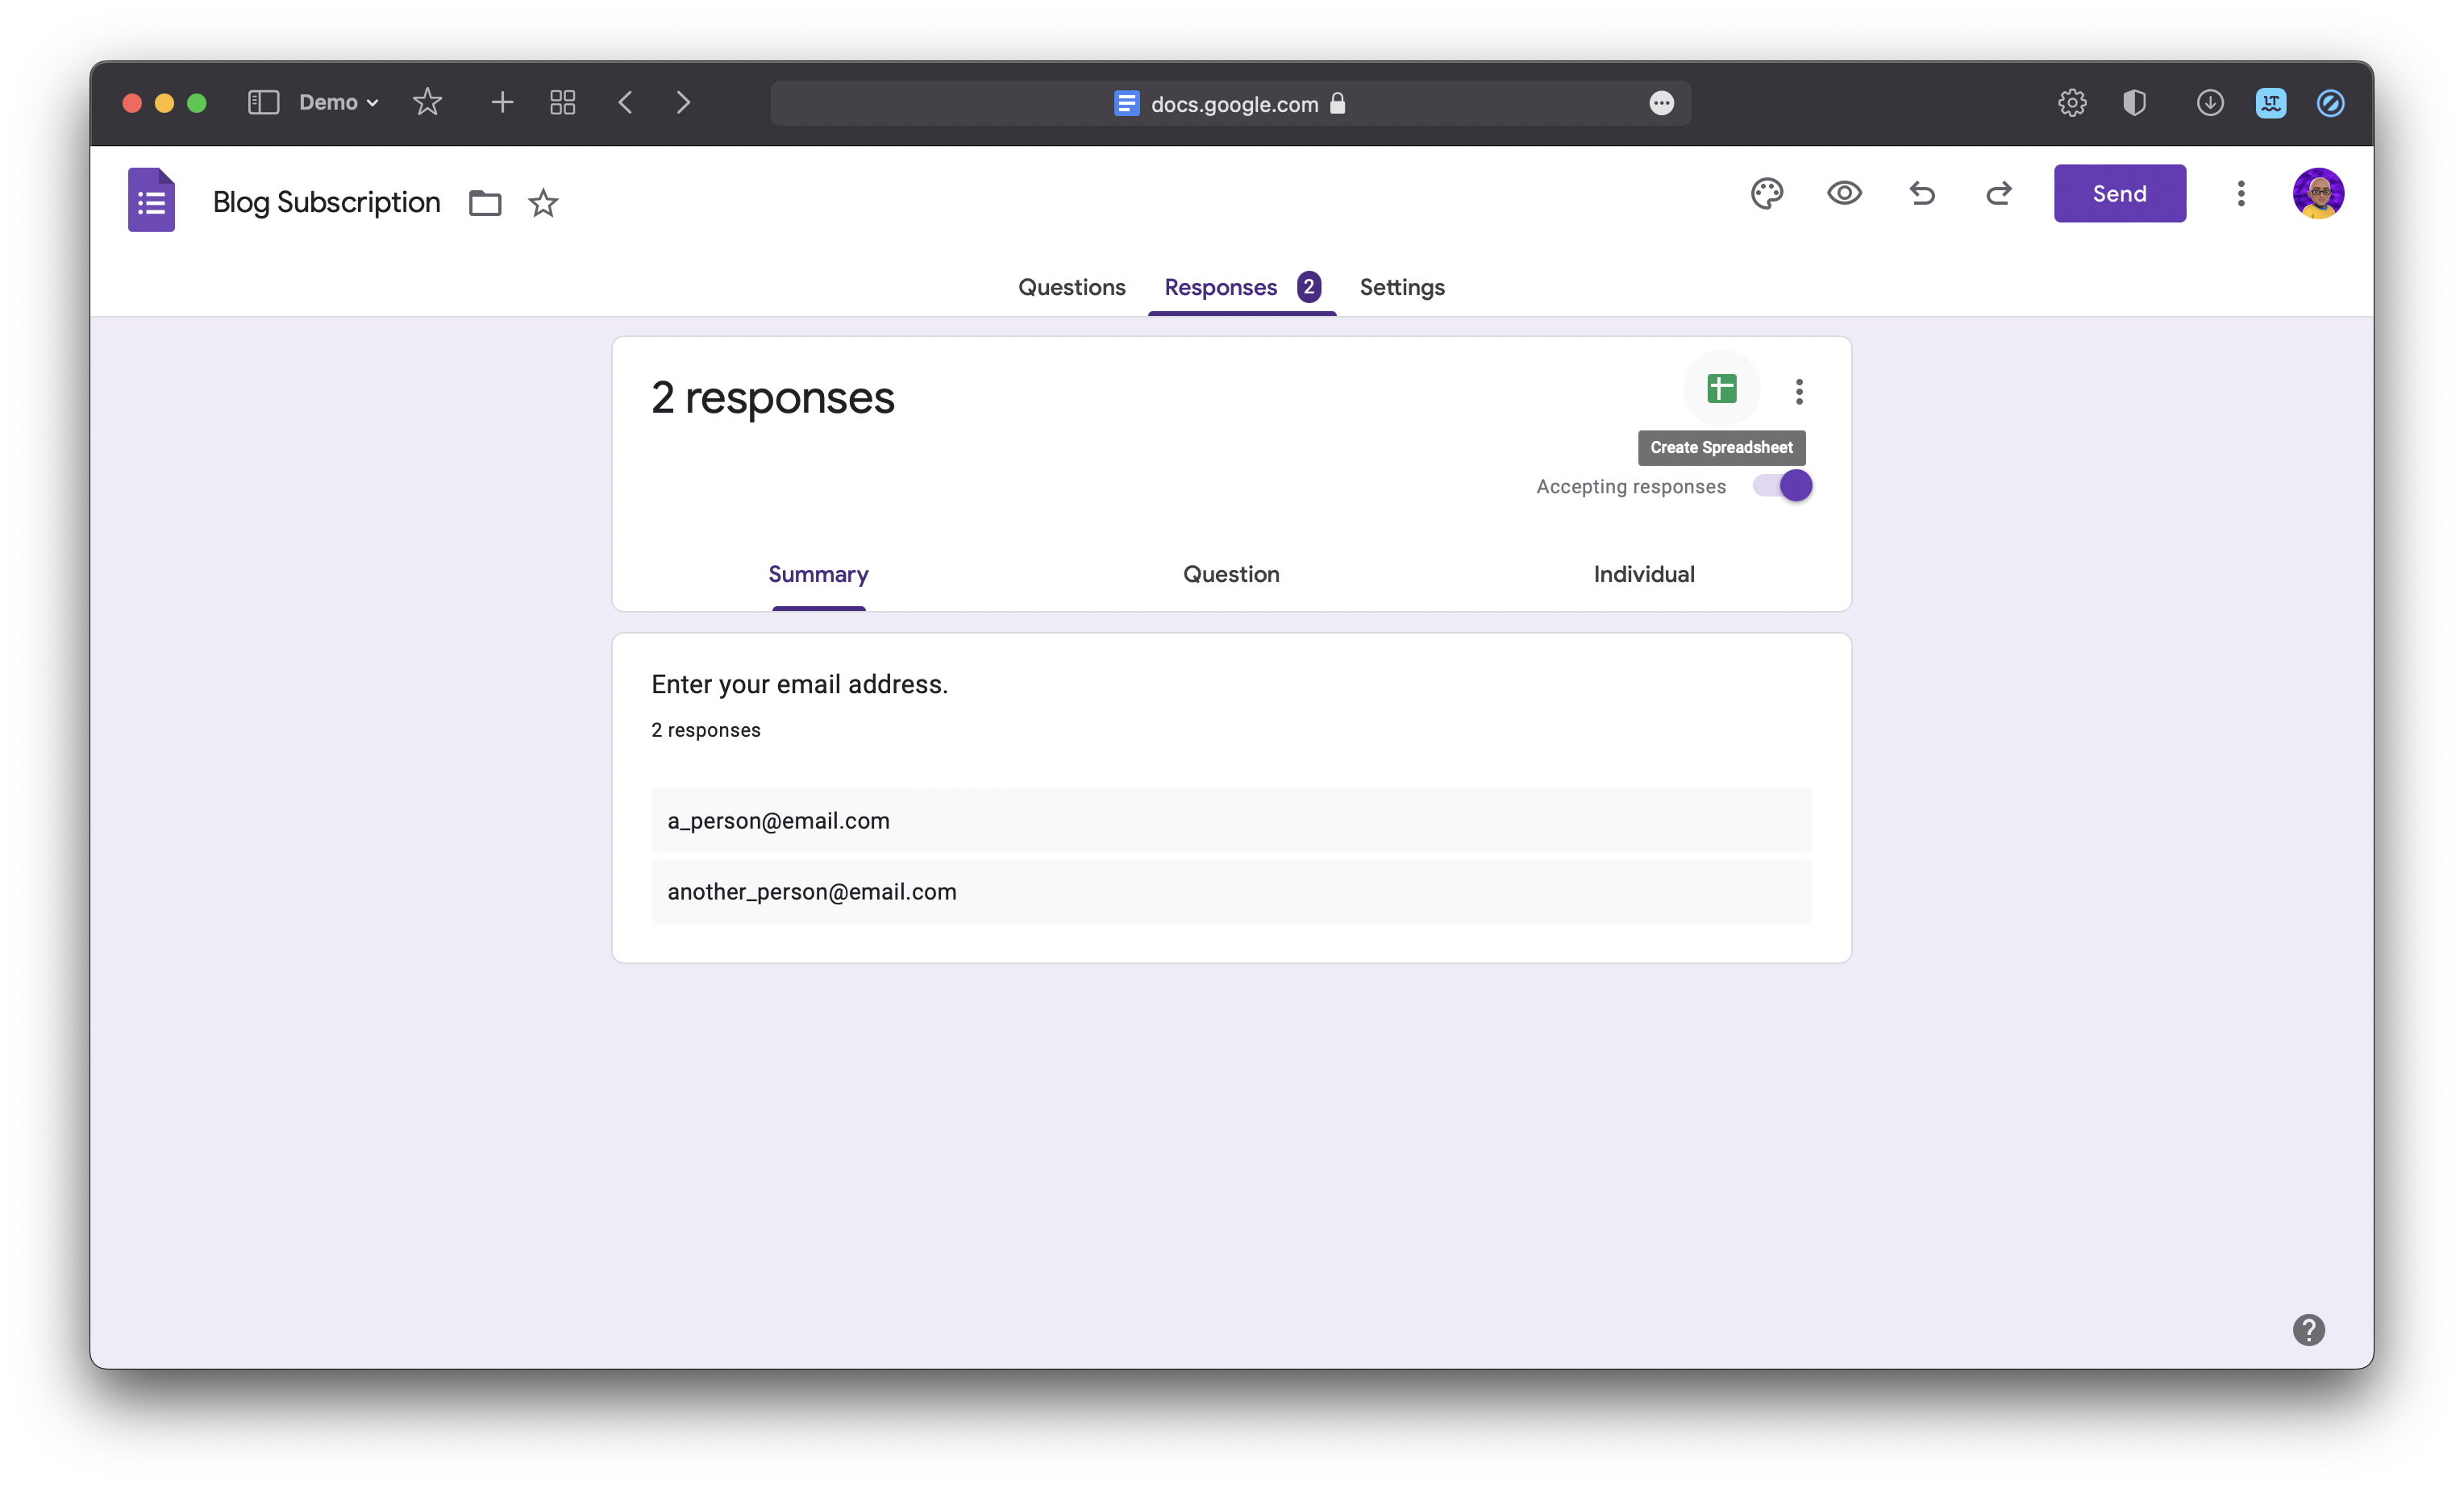Open the Settings tab

[1401, 288]
